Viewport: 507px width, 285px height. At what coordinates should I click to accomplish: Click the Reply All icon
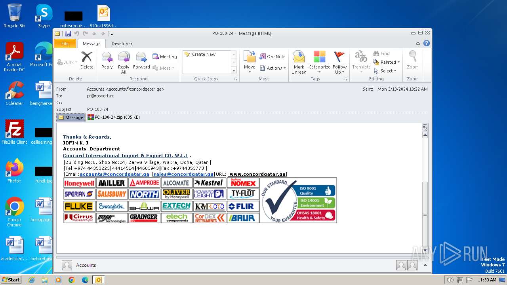point(124,62)
